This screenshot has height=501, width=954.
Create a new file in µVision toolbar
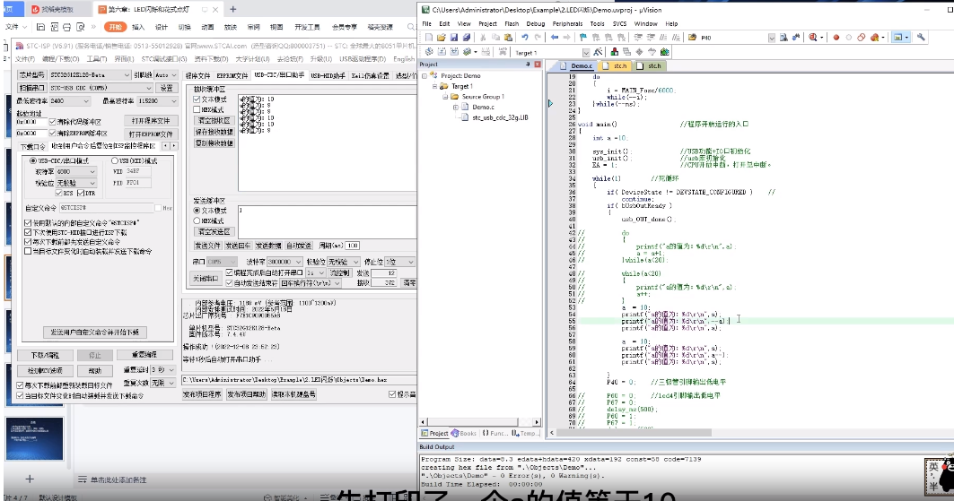pyautogui.click(x=429, y=38)
